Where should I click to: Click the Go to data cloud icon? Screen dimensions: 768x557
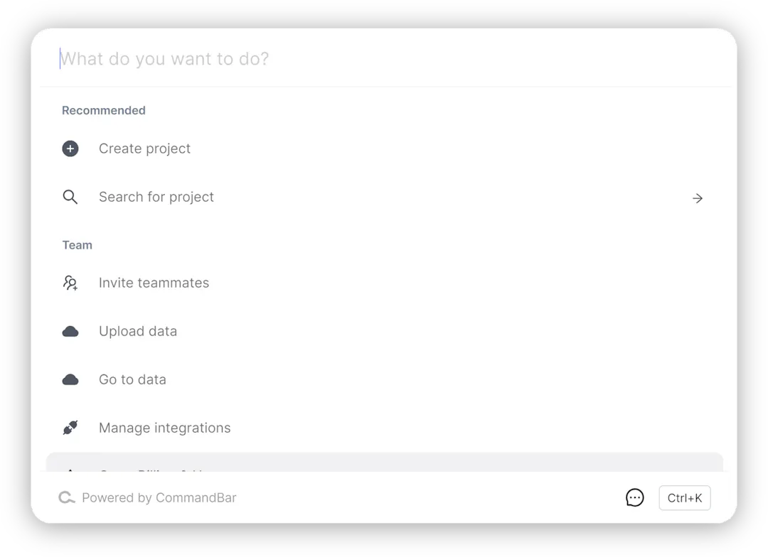click(x=70, y=379)
